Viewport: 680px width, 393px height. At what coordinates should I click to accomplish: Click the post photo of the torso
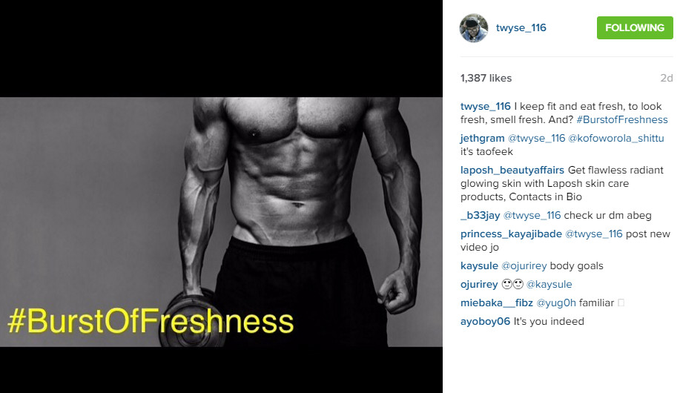coord(221,222)
